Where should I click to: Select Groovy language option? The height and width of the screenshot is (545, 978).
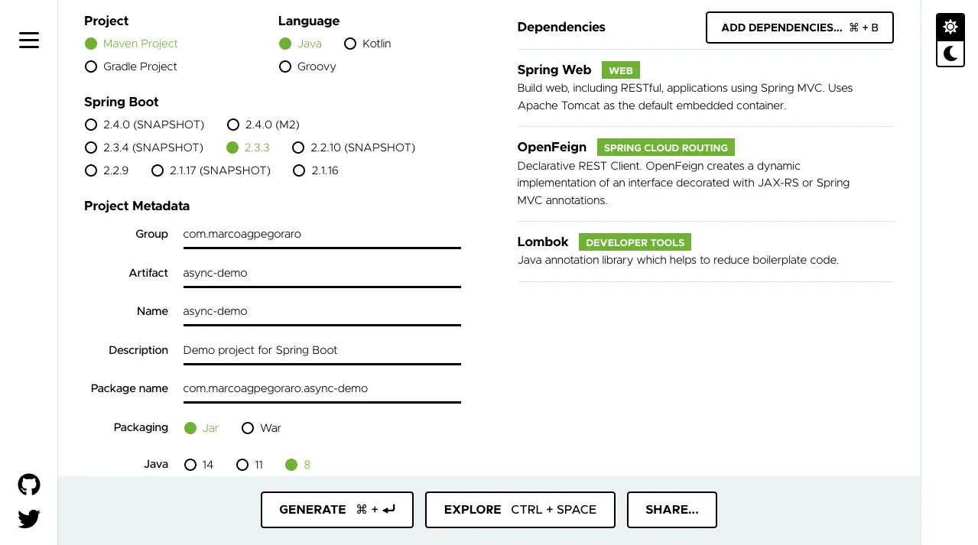click(307, 67)
